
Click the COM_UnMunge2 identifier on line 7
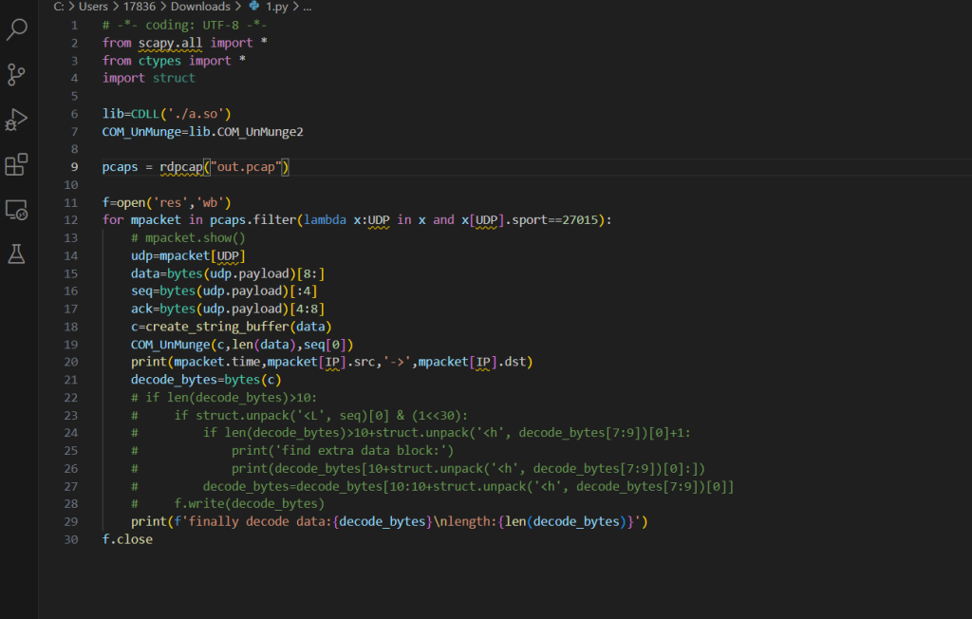(x=259, y=131)
